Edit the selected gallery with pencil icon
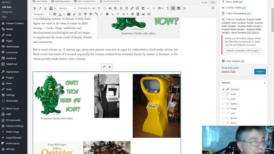Image resolution: width=274 pixels, height=154 pixels. pyautogui.click(x=104, y=67)
